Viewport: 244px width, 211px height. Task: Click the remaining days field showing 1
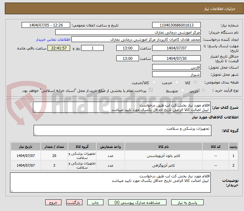[x=92, y=48]
